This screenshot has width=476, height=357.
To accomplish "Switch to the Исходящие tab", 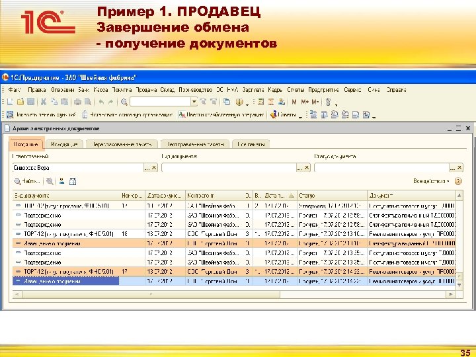I will (x=65, y=145).
